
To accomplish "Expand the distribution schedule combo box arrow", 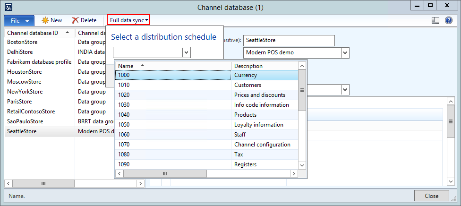I will pyautogui.click(x=187, y=52).
